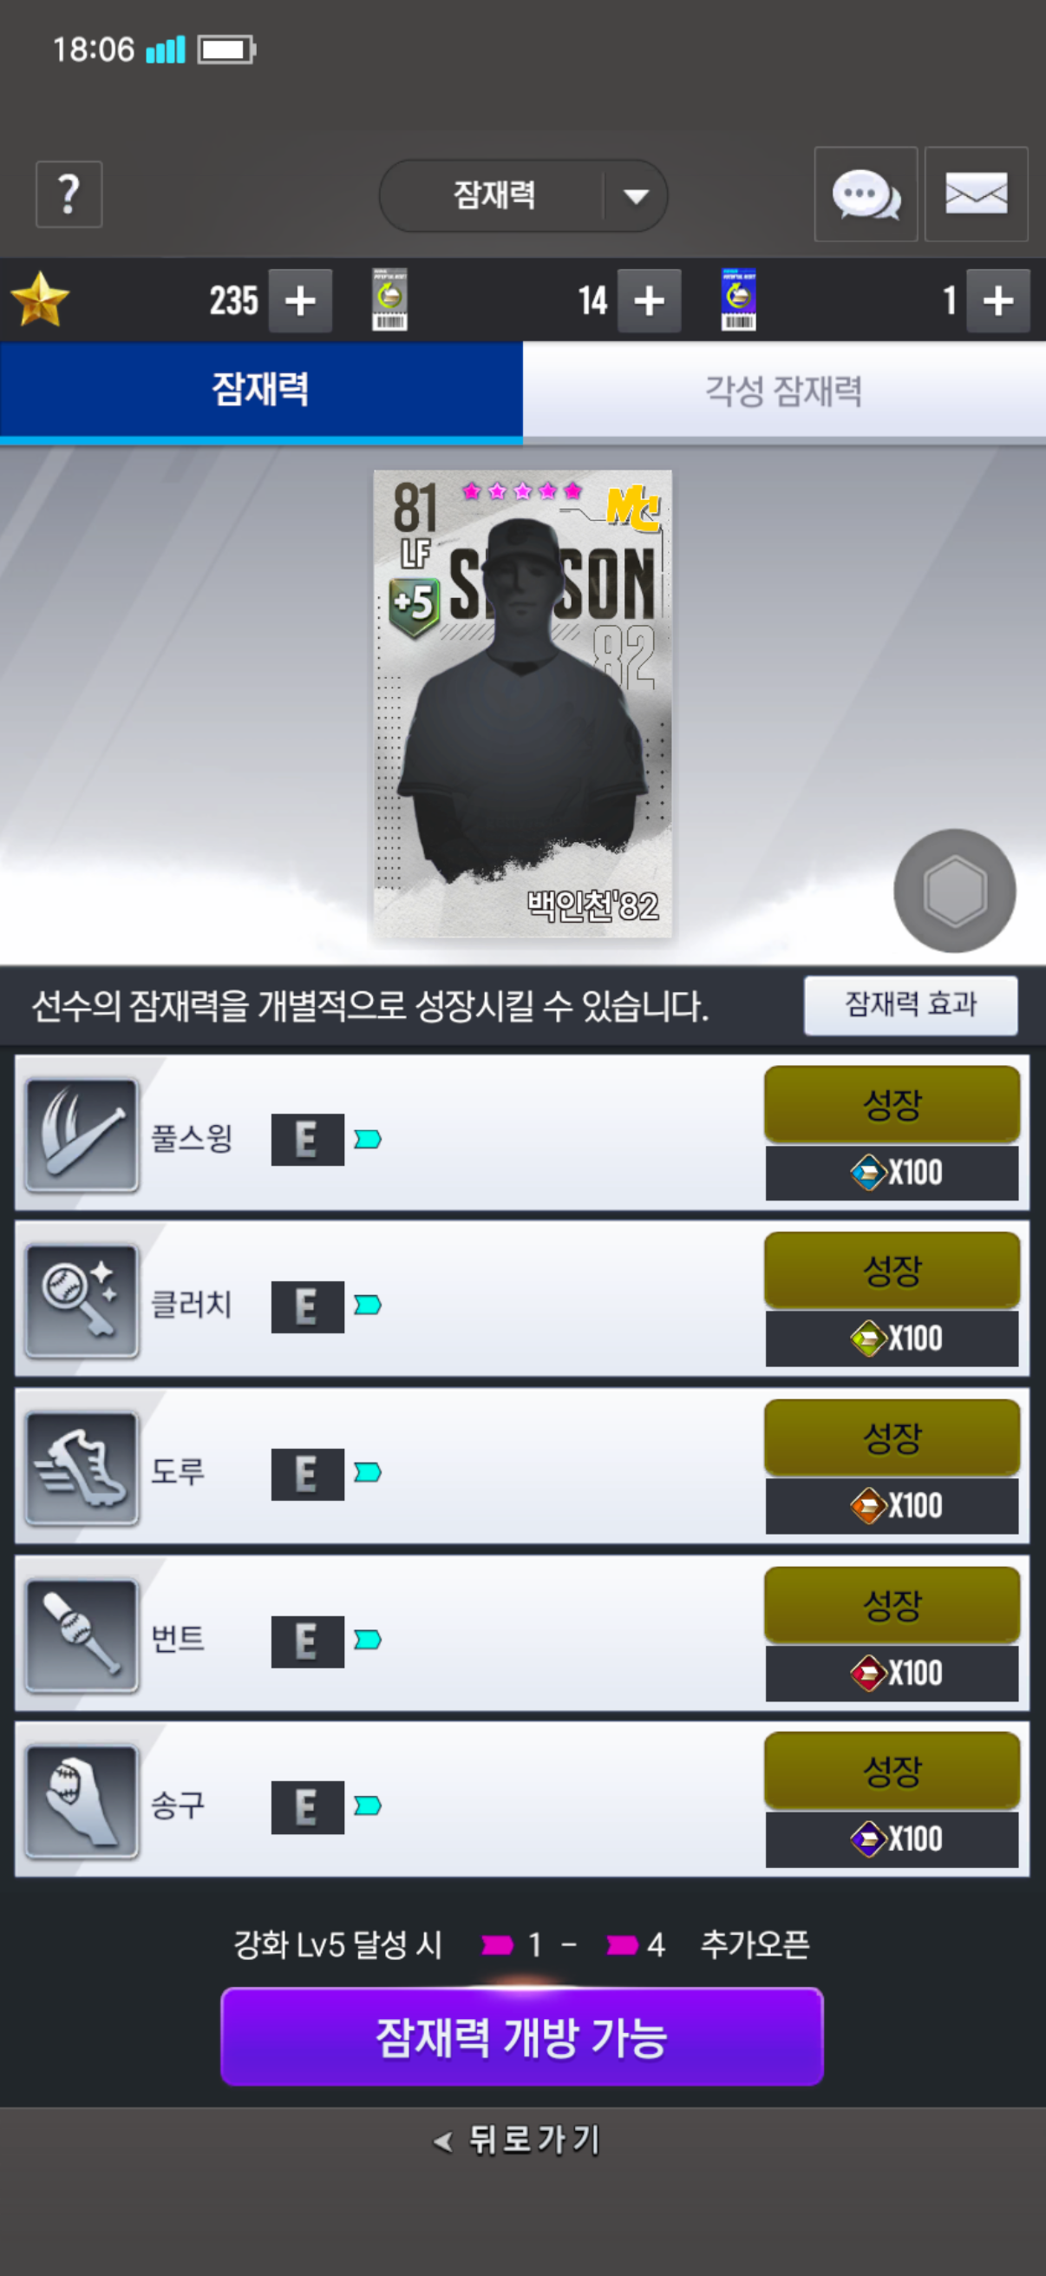This screenshot has height=2276, width=1046.
Task: Add gold stars with the plus button
Action: click(300, 300)
